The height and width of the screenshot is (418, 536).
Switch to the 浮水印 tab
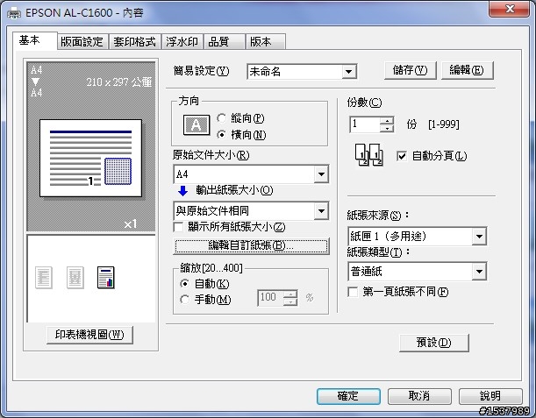tap(182, 42)
